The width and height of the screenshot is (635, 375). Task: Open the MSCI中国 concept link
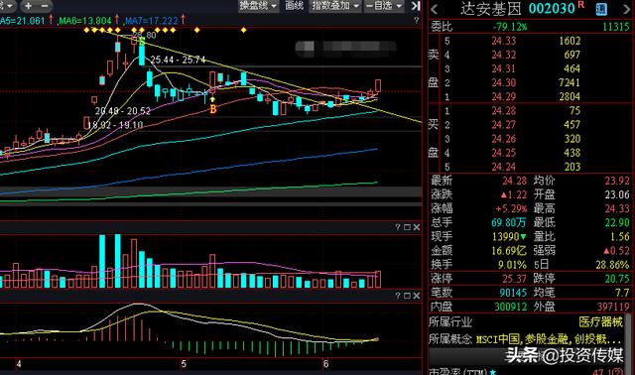point(498,339)
